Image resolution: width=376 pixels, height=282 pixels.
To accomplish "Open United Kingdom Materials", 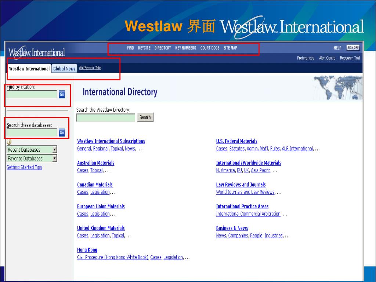I will coord(101,228).
